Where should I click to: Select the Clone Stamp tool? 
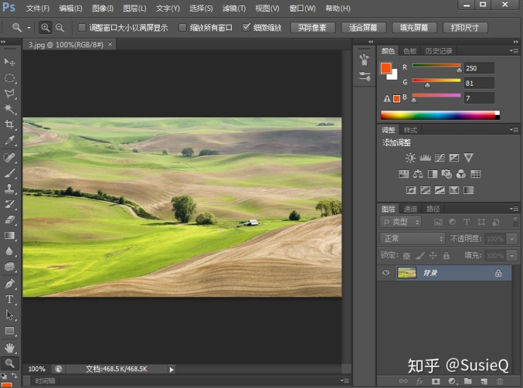(9, 188)
